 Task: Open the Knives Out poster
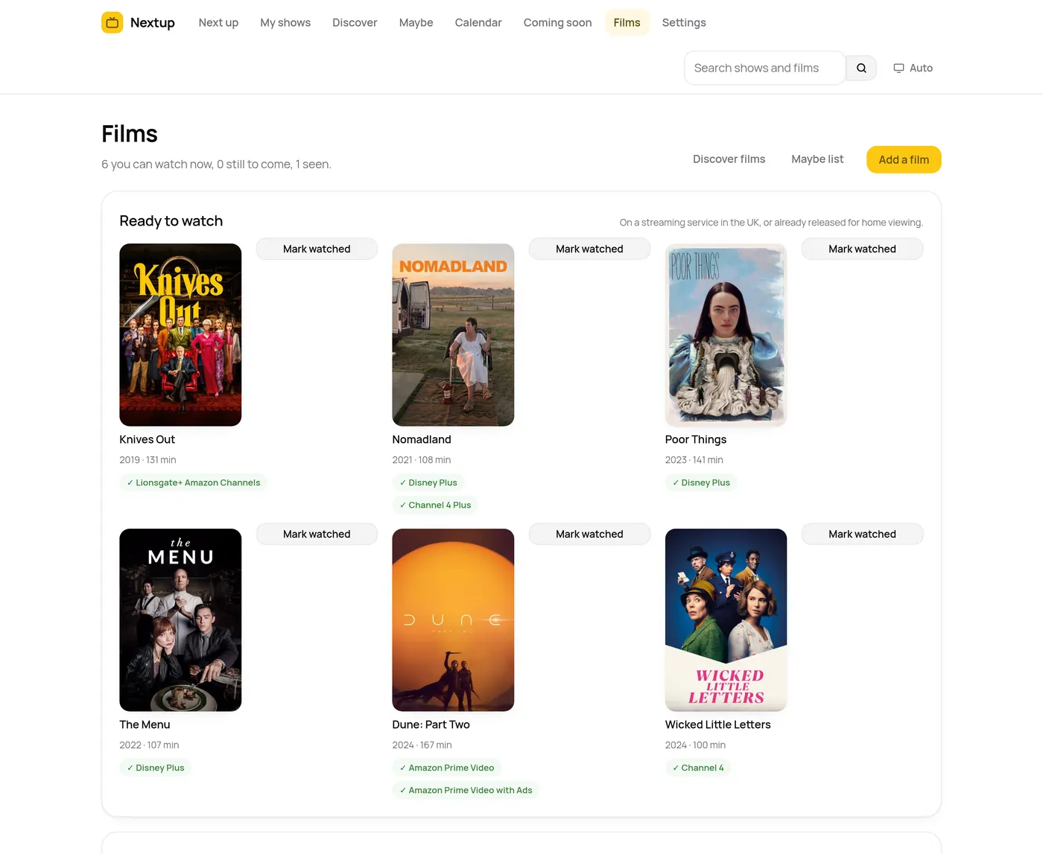pos(180,335)
